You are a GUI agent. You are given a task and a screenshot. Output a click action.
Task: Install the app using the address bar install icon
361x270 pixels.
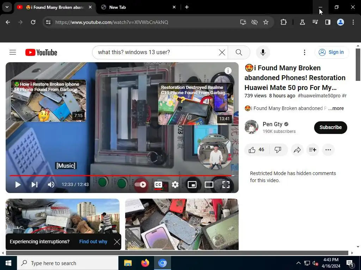point(243,22)
